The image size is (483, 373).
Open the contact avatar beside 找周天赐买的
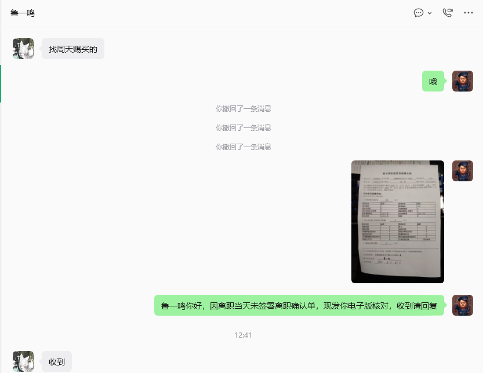[x=23, y=49]
